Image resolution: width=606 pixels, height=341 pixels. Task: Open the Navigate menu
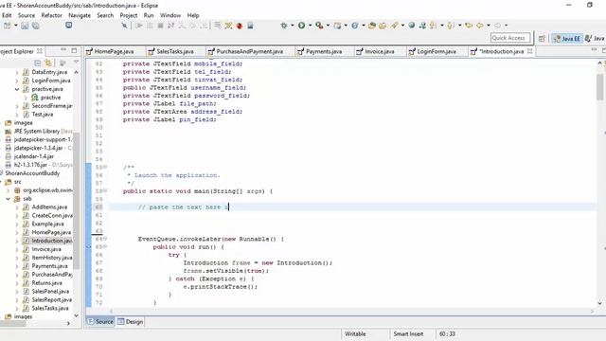80,15
